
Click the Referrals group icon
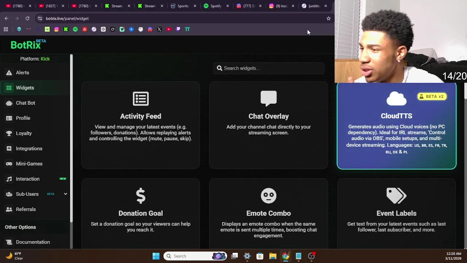click(x=9, y=209)
